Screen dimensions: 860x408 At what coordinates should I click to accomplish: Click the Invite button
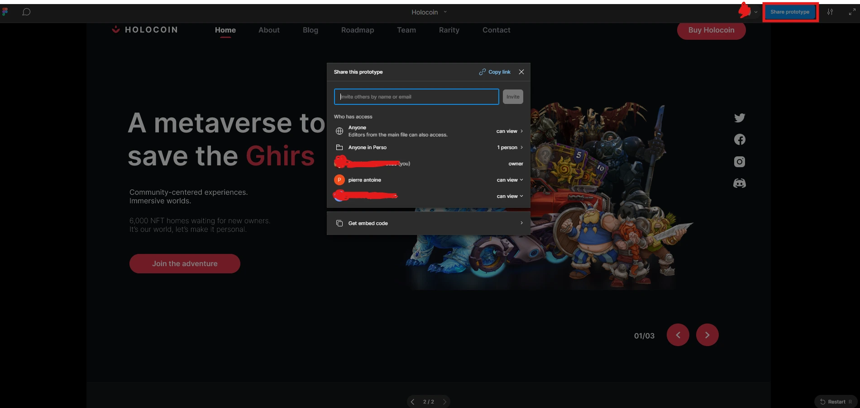513,97
